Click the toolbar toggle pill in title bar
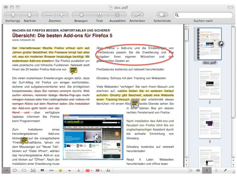 [x=230, y=8]
